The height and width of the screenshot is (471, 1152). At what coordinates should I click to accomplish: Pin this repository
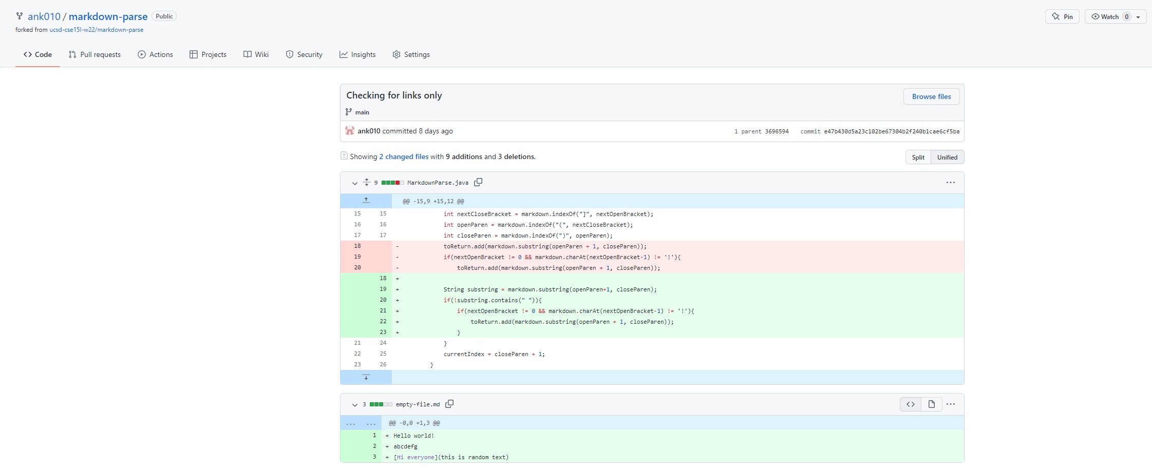point(1062,16)
